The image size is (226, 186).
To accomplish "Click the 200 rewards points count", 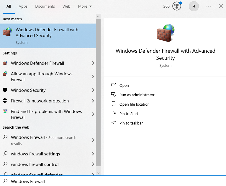I will pos(166,6).
